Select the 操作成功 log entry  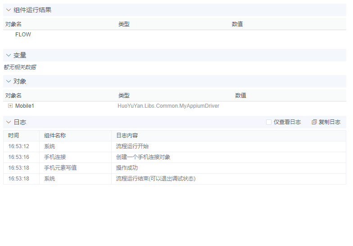[127, 168]
